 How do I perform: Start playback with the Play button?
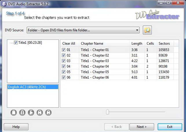coord(31,112)
